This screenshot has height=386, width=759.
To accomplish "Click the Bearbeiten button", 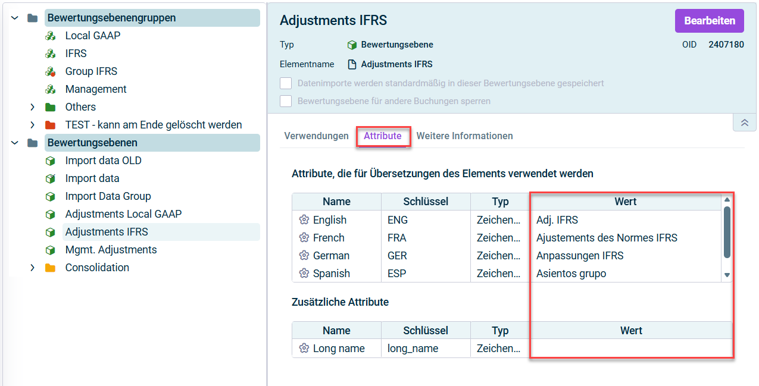I will click(709, 20).
